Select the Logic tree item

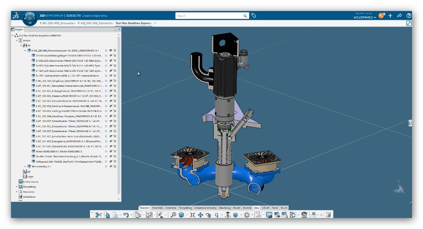pos(28,177)
